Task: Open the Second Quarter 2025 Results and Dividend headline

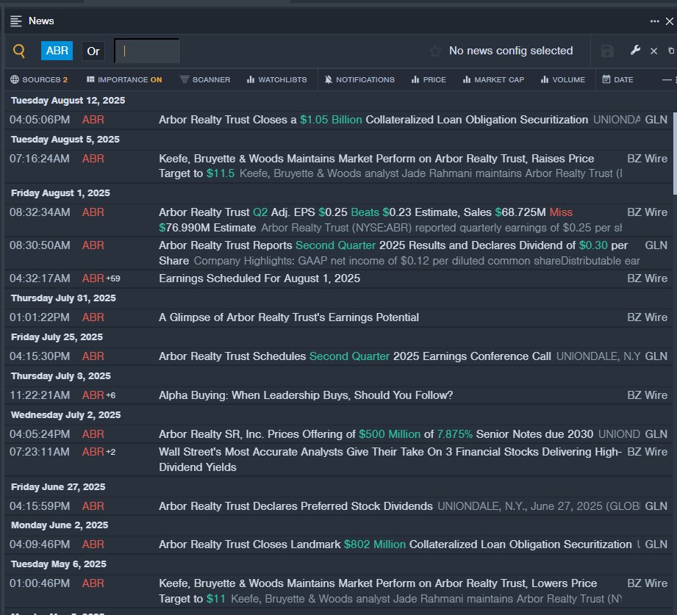Action: [x=393, y=253]
